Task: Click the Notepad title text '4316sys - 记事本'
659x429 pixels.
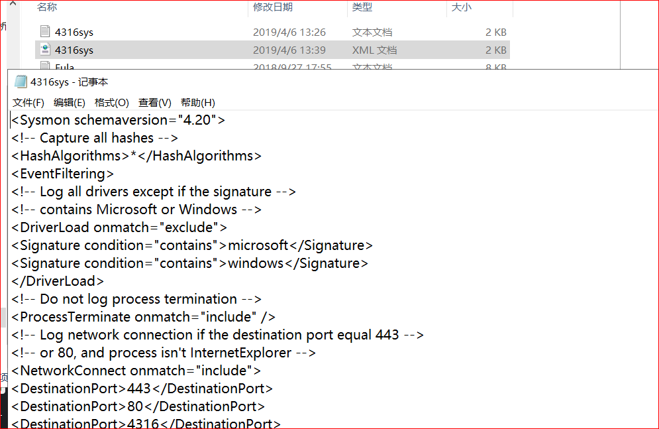Action: [x=69, y=82]
